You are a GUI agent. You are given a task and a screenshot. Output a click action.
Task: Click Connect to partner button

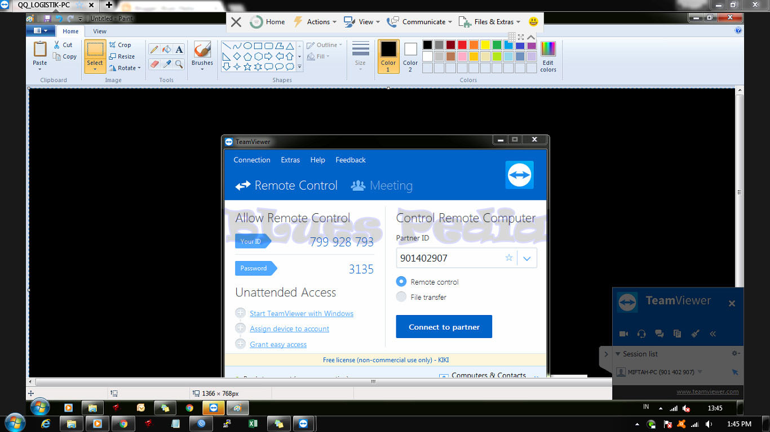(x=444, y=327)
